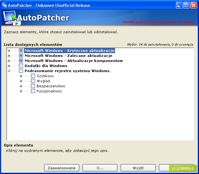Minimize the AutoPatcher window
This screenshot has height=174, width=199.
click(179, 5)
